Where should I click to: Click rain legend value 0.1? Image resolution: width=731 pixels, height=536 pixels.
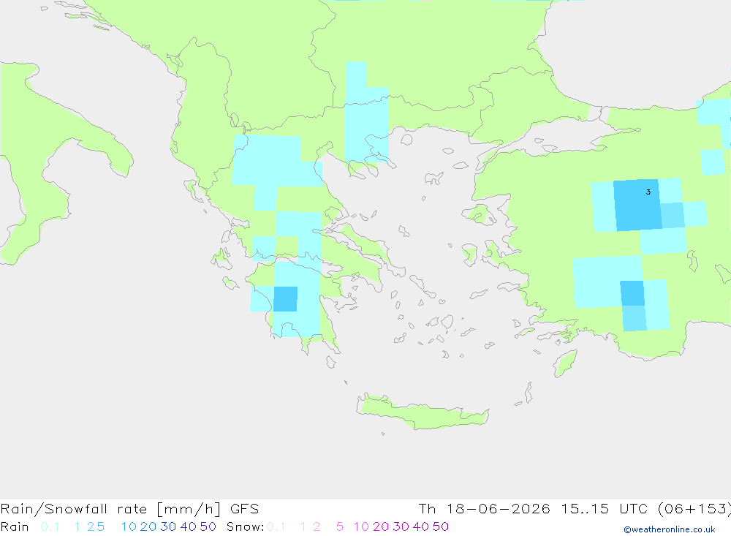click(50, 526)
